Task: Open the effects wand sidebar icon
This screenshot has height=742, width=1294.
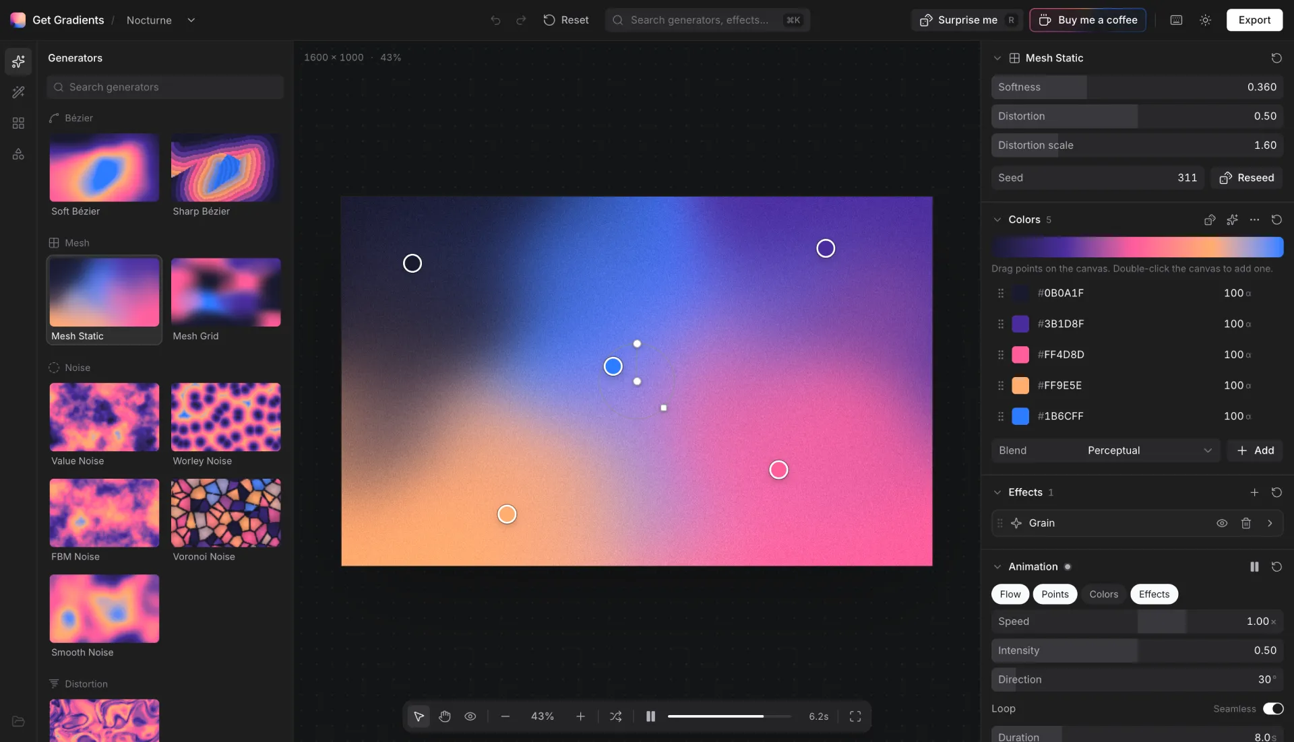Action: point(18,92)
